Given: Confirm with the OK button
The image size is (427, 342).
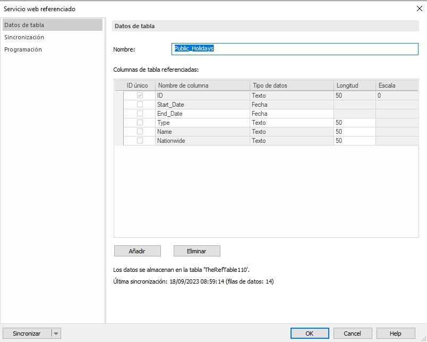Looking at the screenshot, I should point(310,334).
